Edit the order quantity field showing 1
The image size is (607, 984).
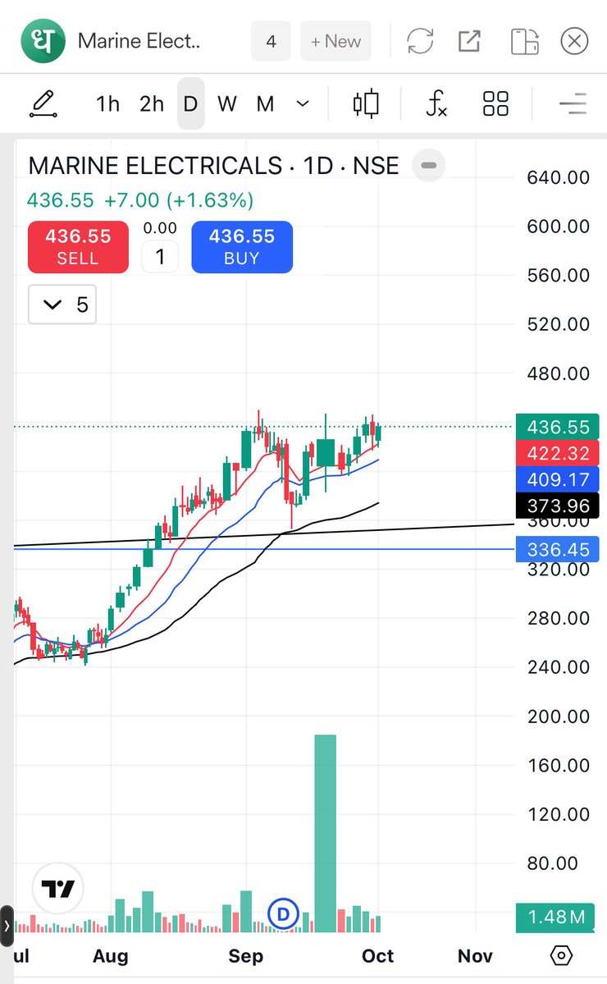(160, 257)
